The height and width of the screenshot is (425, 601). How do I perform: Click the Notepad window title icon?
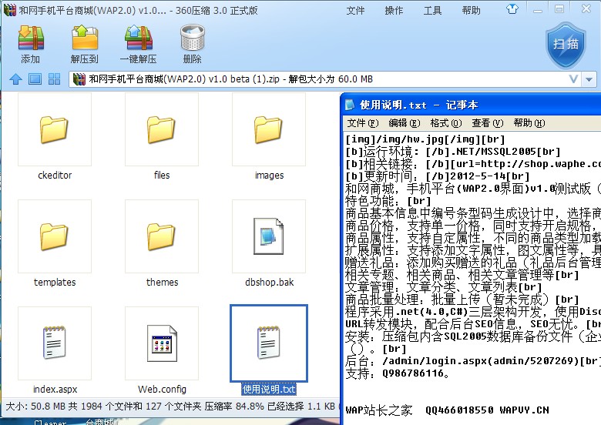point(350,105)
